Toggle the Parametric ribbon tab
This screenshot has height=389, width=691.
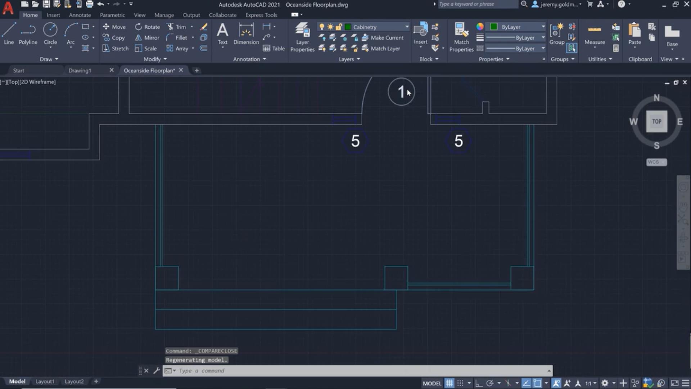(x=113, y=15)
